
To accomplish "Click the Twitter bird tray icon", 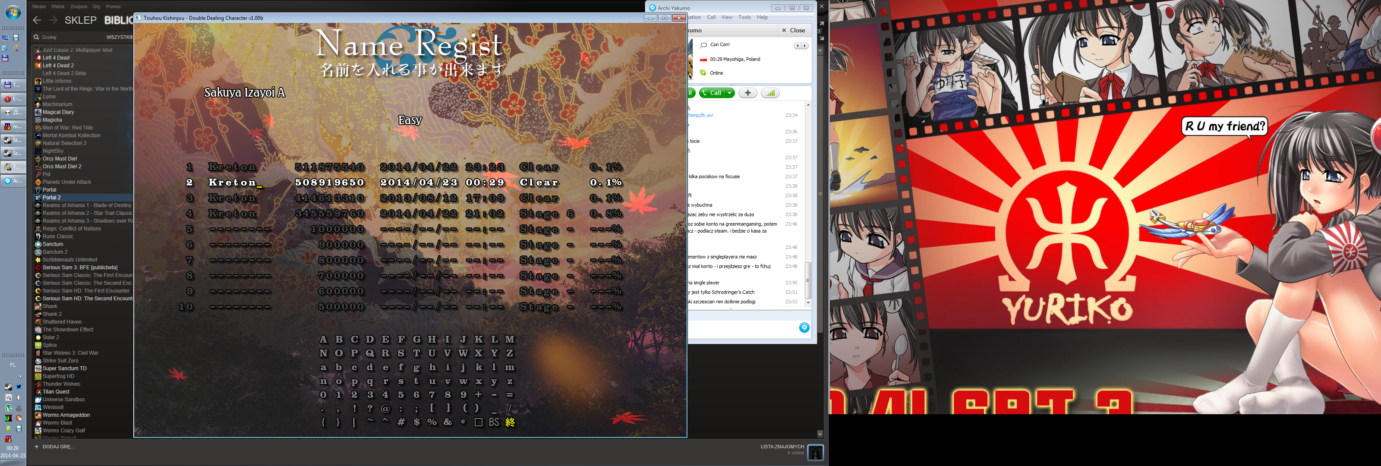I will tap(19, 387).
